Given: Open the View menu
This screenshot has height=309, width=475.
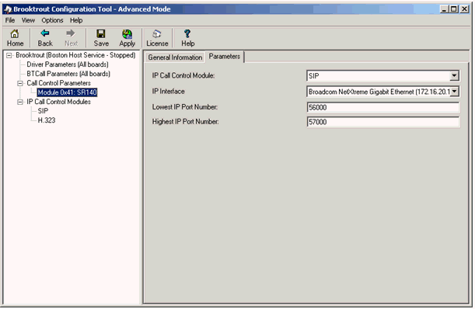Looking at the screenshot, I should tap(28, 20).
